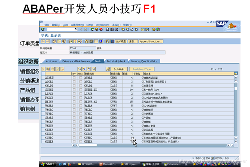
Task: Tick the Key checkbox for AUART row
Action: (x=74, y=77)
